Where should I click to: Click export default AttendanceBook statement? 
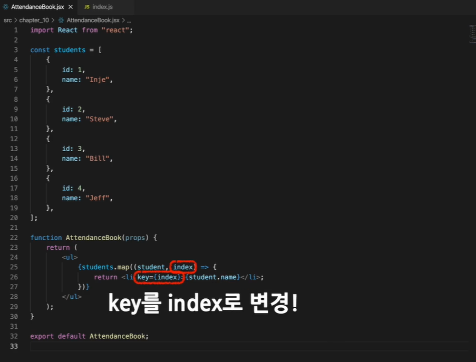[x=89, y=336]
